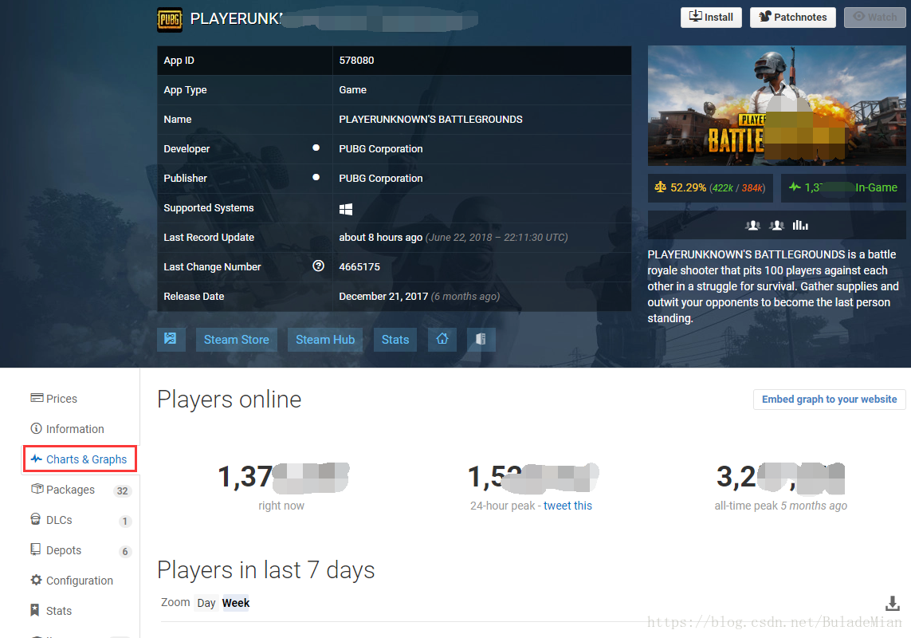Click the leftmost group users icon
This screenshot has width=911, height=638.
point(753,225)
